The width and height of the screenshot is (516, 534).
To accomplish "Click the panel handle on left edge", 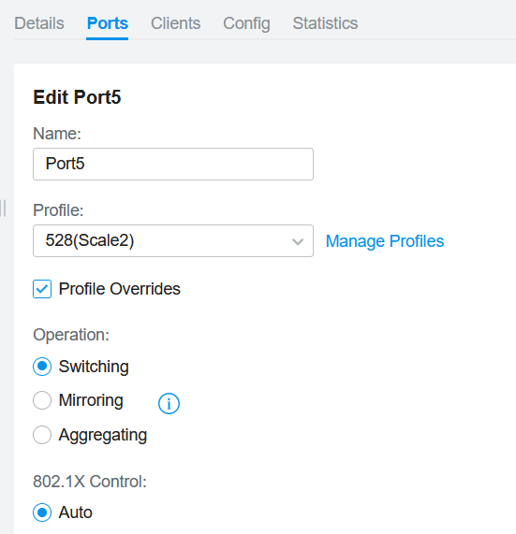I will (x=3, y=209).
